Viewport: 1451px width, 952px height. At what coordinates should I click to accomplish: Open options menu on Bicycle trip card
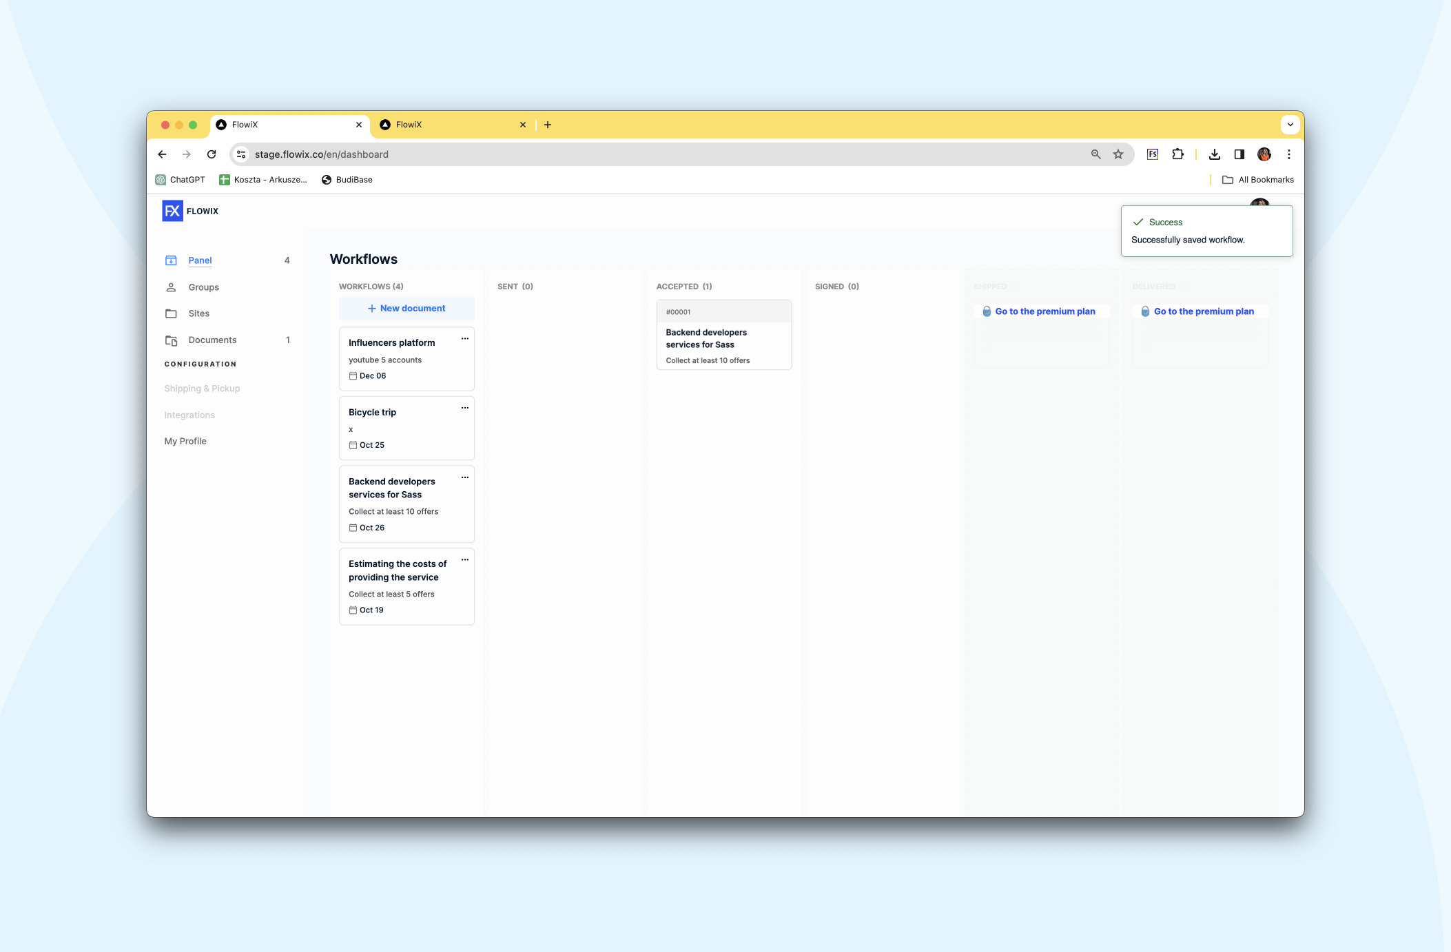click(465, 408)
